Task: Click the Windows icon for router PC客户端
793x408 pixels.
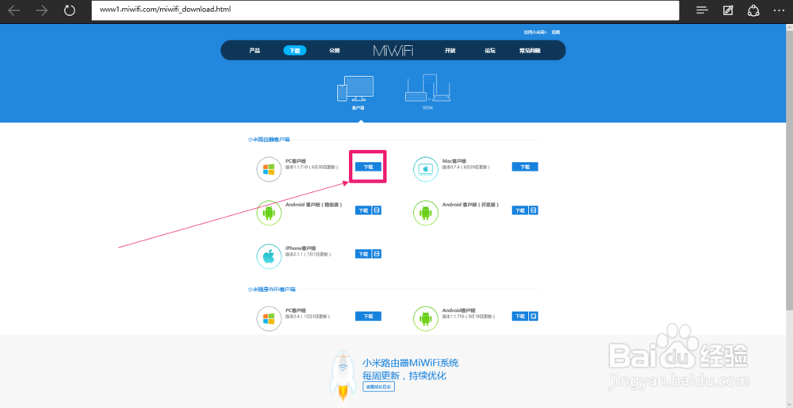Action: 269,169
